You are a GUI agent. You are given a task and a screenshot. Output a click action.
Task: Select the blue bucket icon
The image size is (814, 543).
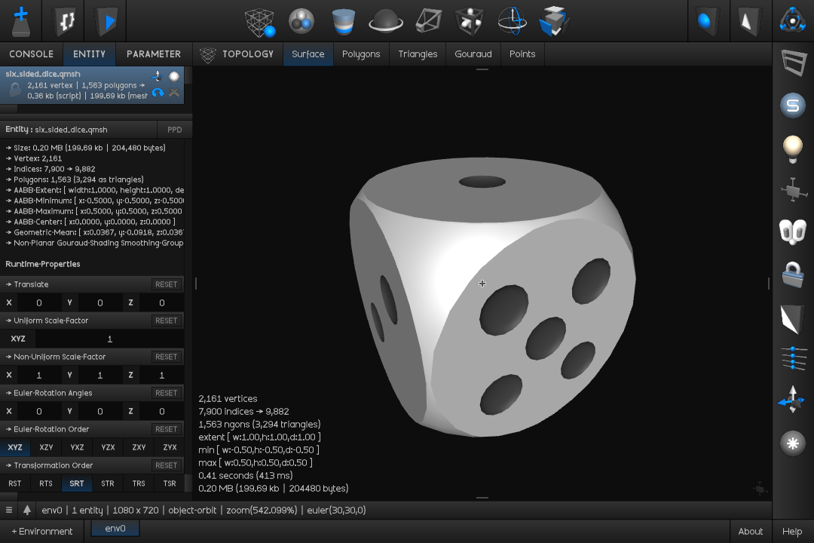pyautogui.click(x=344, y=21)
